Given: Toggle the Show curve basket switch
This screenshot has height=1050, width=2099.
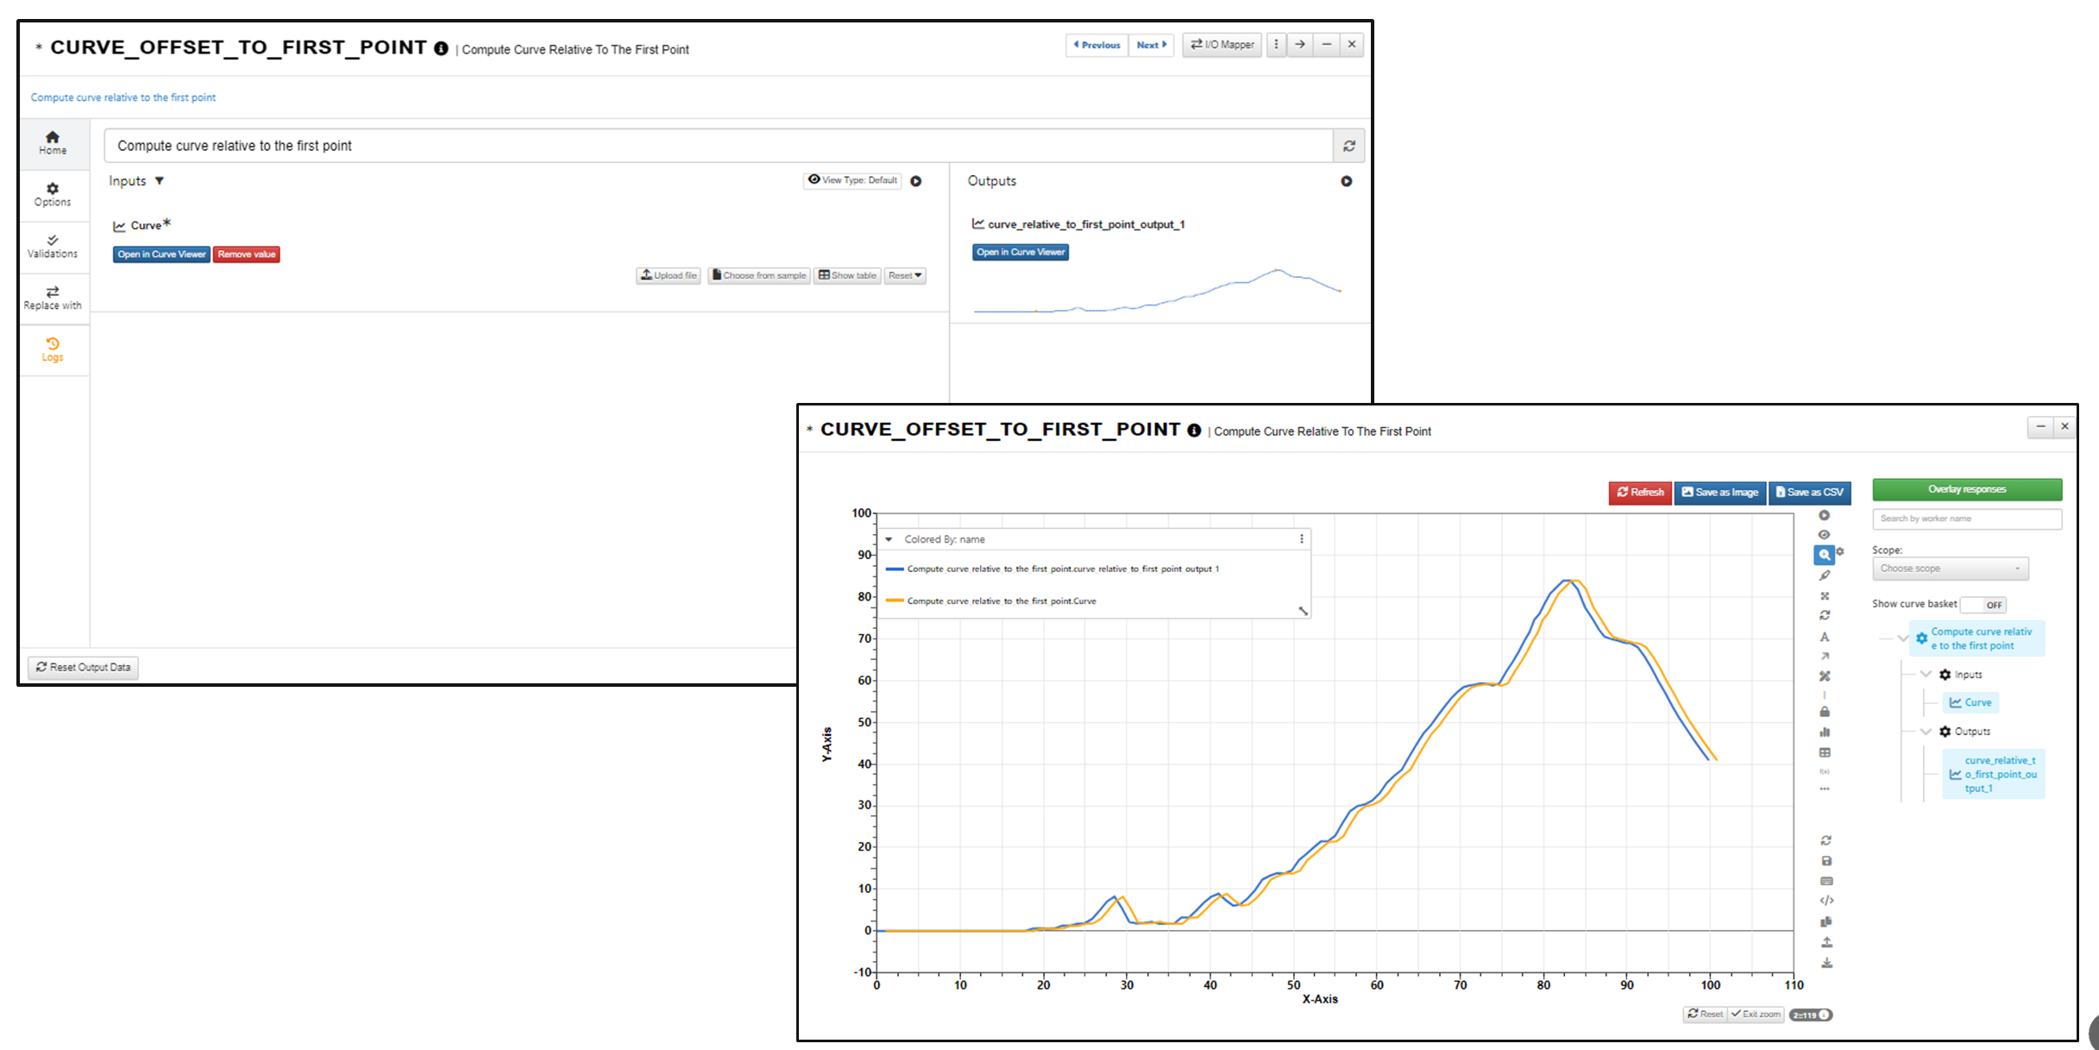Looking at the screenshot, I should (x=1983, y=605).
